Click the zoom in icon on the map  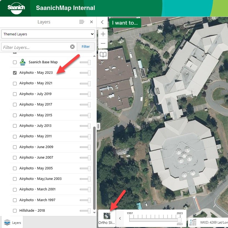pyautogui.click(x=103, y=34)
